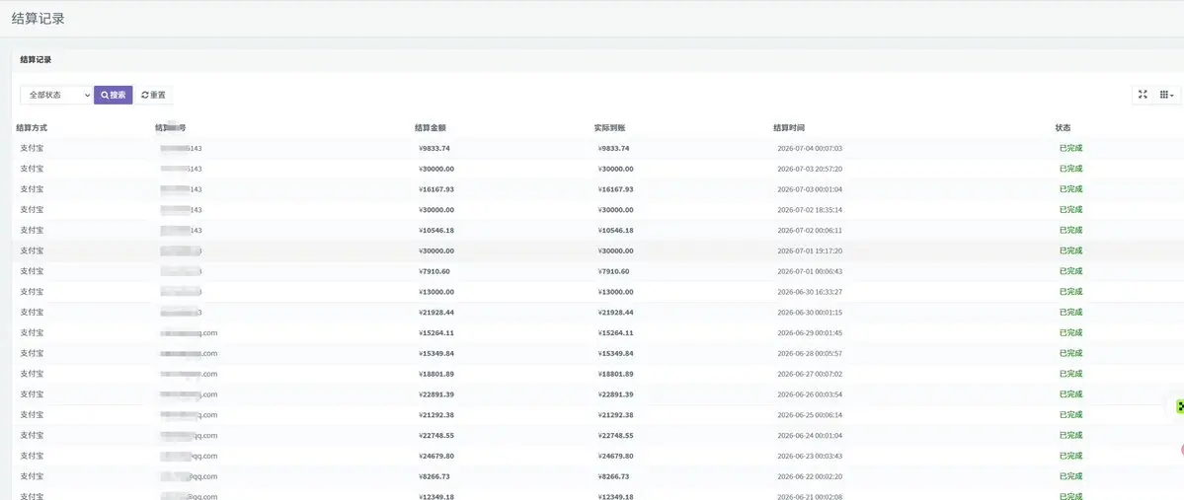Open the 全部状态 status dropdown
1184x500 pixels.
[56, 95]
